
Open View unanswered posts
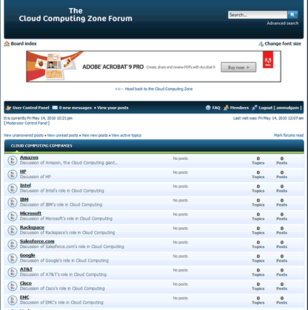coord(24,135)
